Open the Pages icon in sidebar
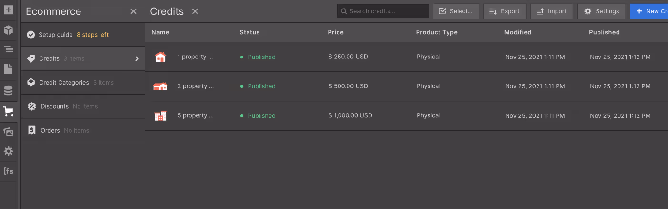 8,69
